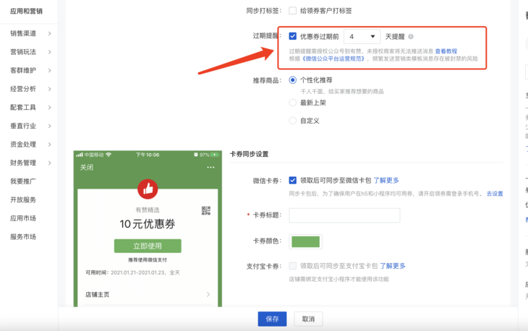Open the green 卡券颜色 color swatch

pyautogui.click(x=305, y=241)
